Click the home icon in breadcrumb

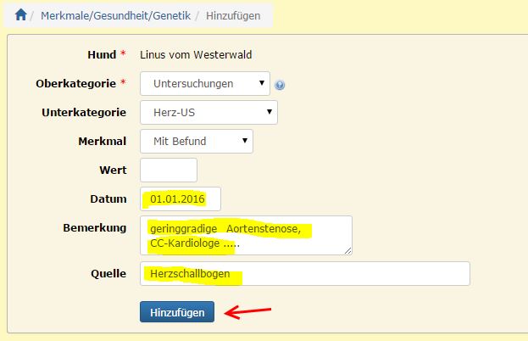pyautogui.click(x=20, y=14)
